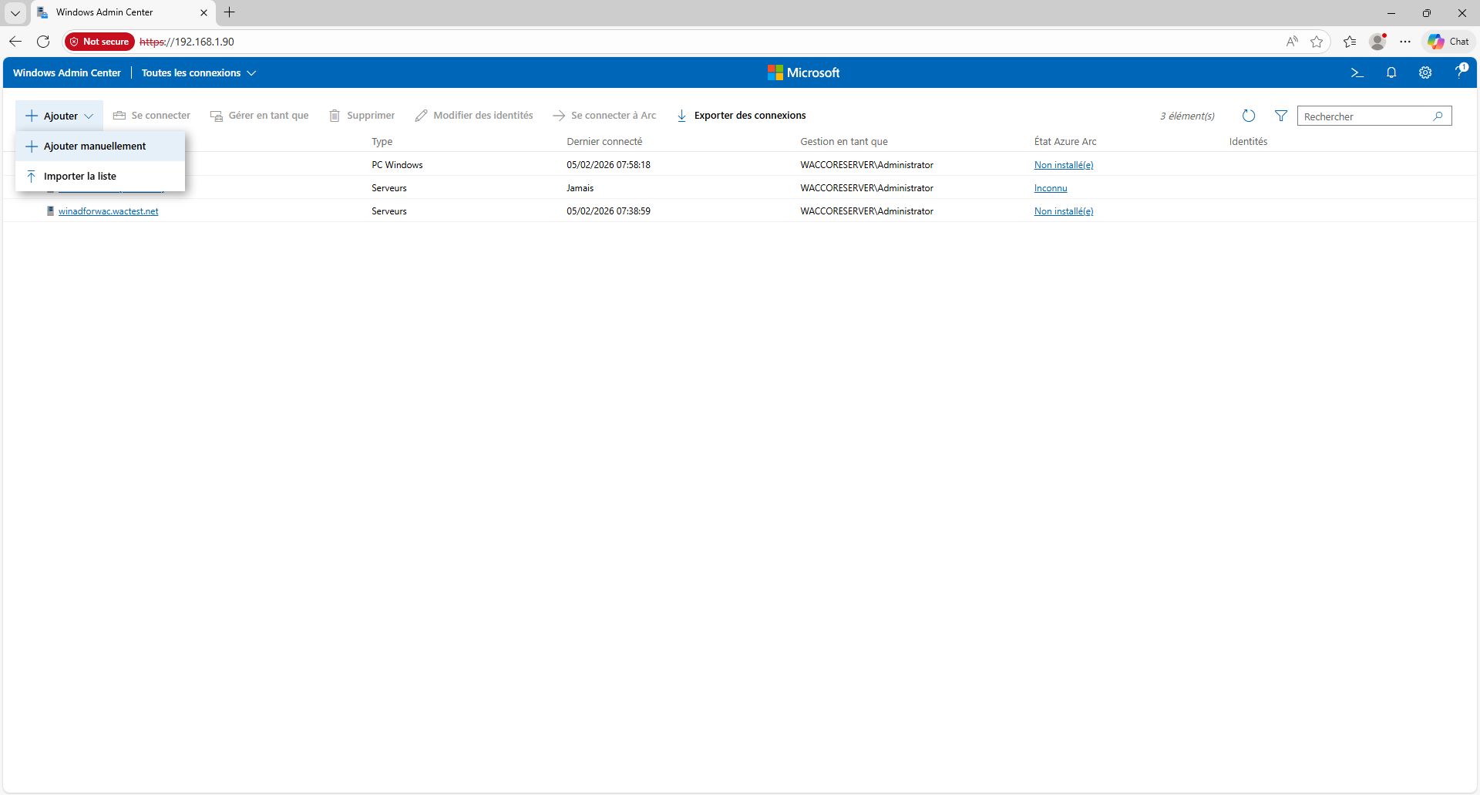This screenshot has height=795, width=1480.
Task: Open the browser profile avatar
Action: pyautogui.click(x=1378, y=42)
